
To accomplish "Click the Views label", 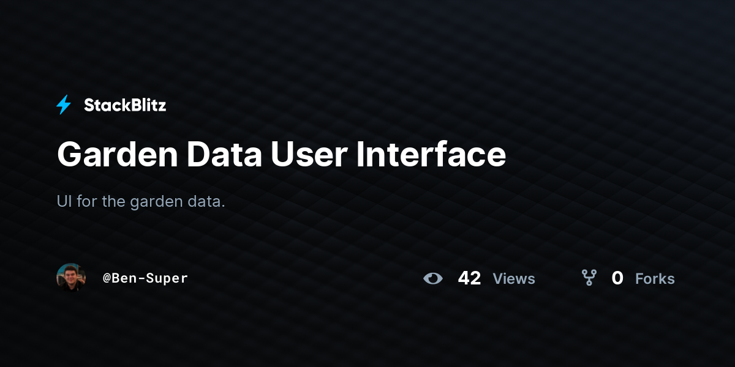I will 514,279.
